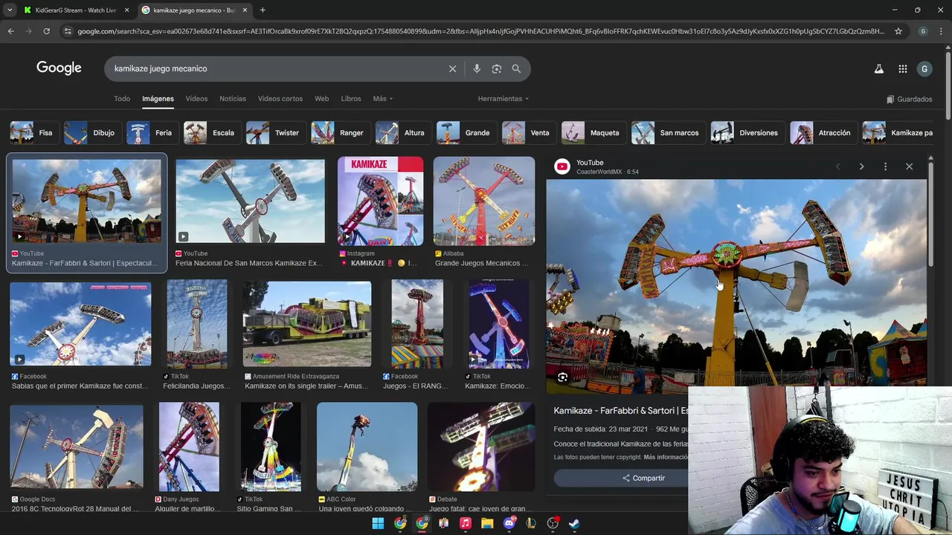Filter images by Grande chip
The height and width of the screenshot is (535, 952).
[x=466, y=133]
